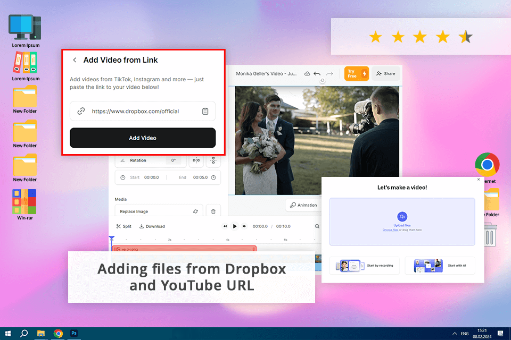Set the Start time 00:00.0 field
This screenshot has width=511, height=340.
tap(152, 177)
